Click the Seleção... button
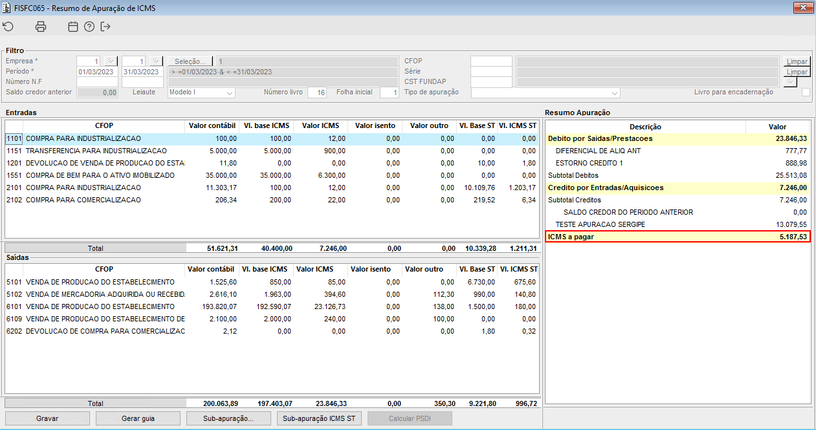This screenshot has height=430, width=816. pos(190,61)
